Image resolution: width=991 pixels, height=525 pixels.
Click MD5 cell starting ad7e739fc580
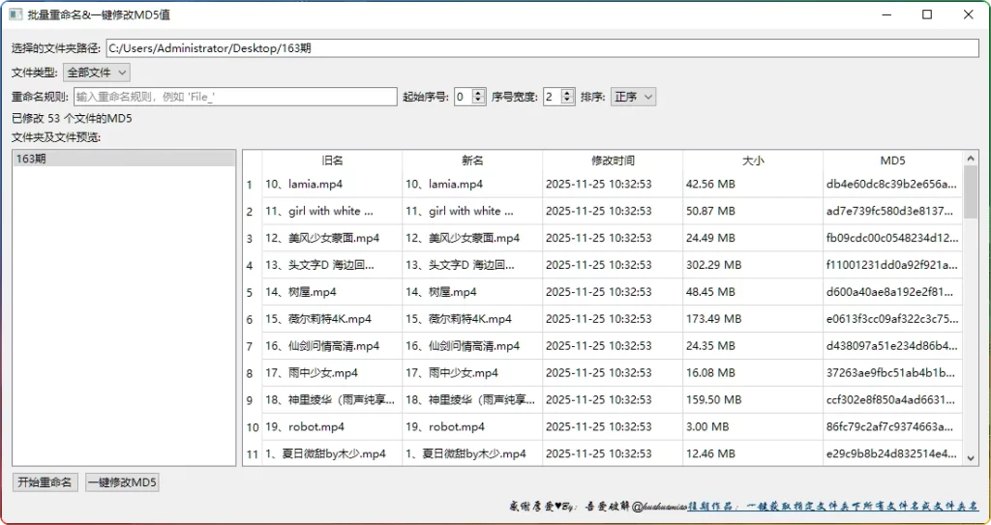point(893,211)
